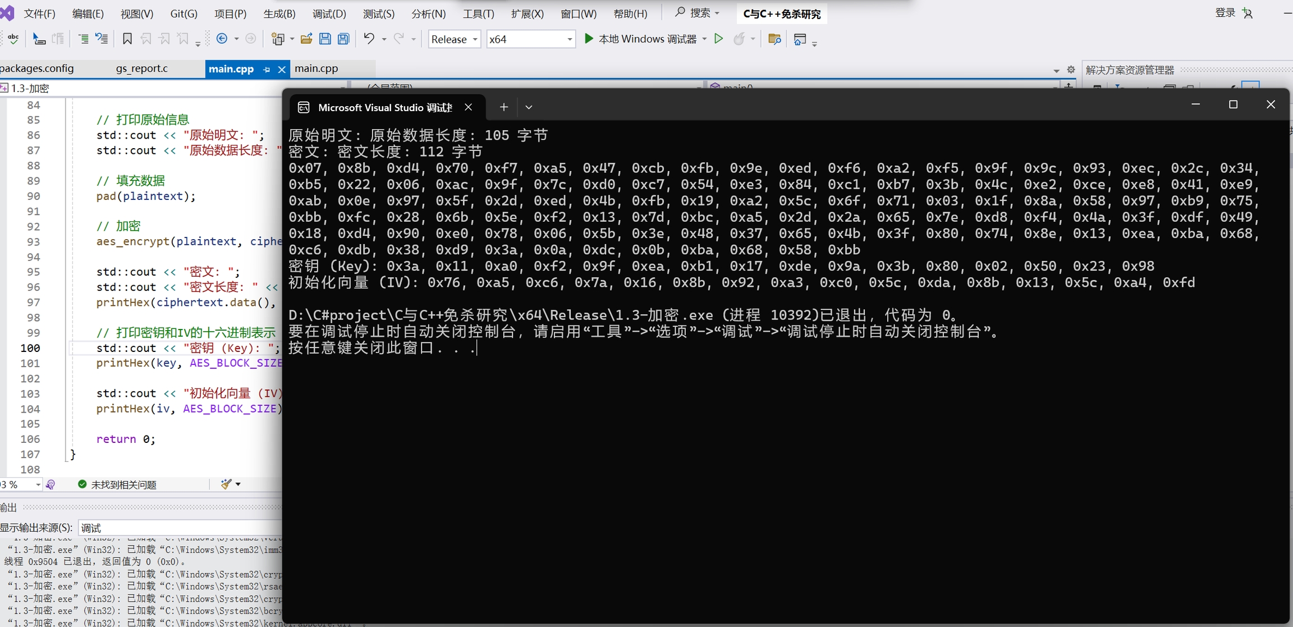Image resolution: width=1293 pixels, height=627 pixels.
Task: Click the spell check abc icon
Action: 13,39
